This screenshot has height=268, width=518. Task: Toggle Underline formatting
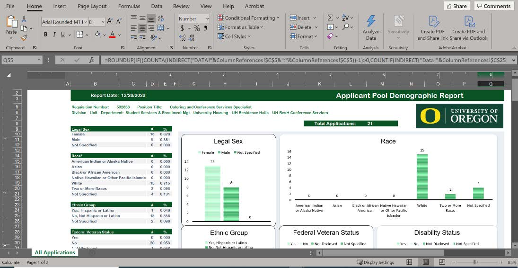click(x=63, y=35)
